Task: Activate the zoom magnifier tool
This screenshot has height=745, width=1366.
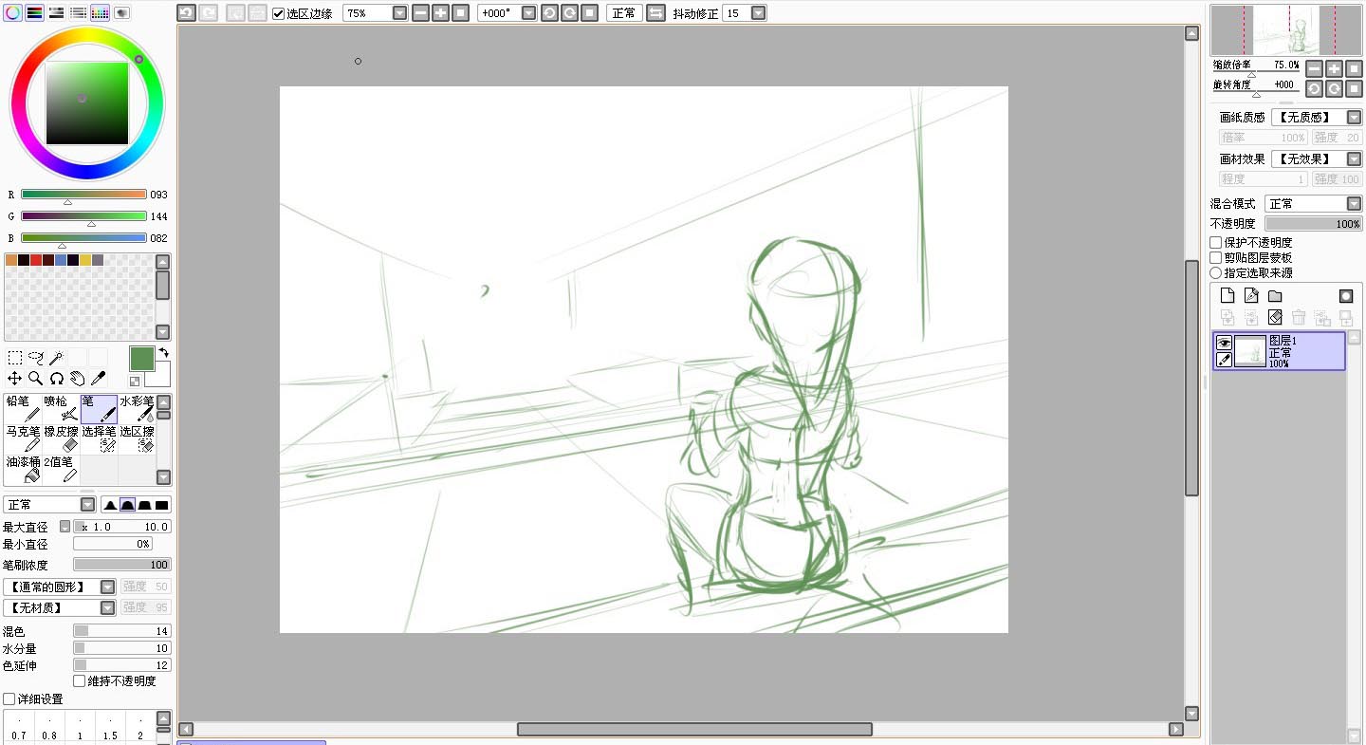Action: click(36, 378)
